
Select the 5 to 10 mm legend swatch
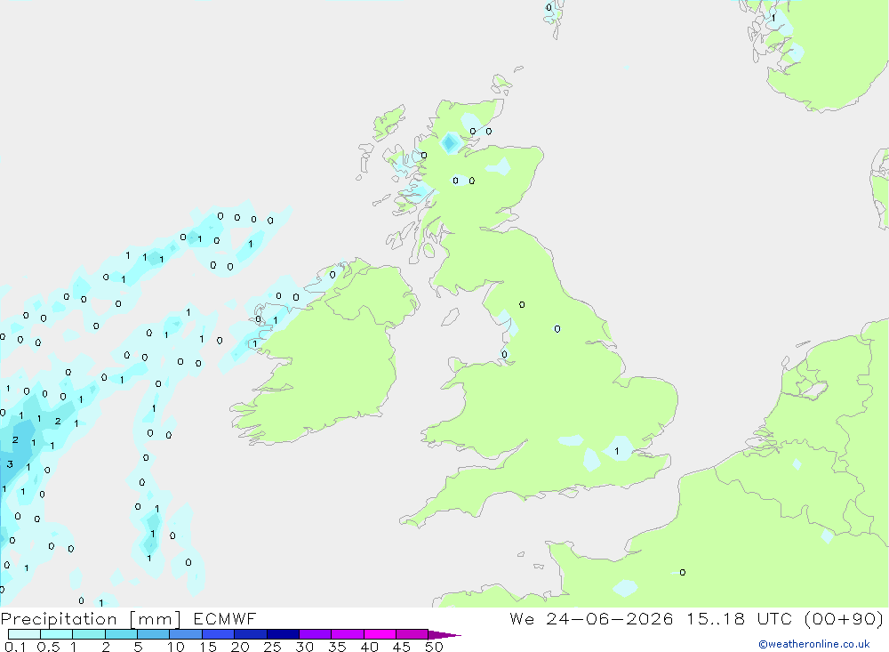154,634
